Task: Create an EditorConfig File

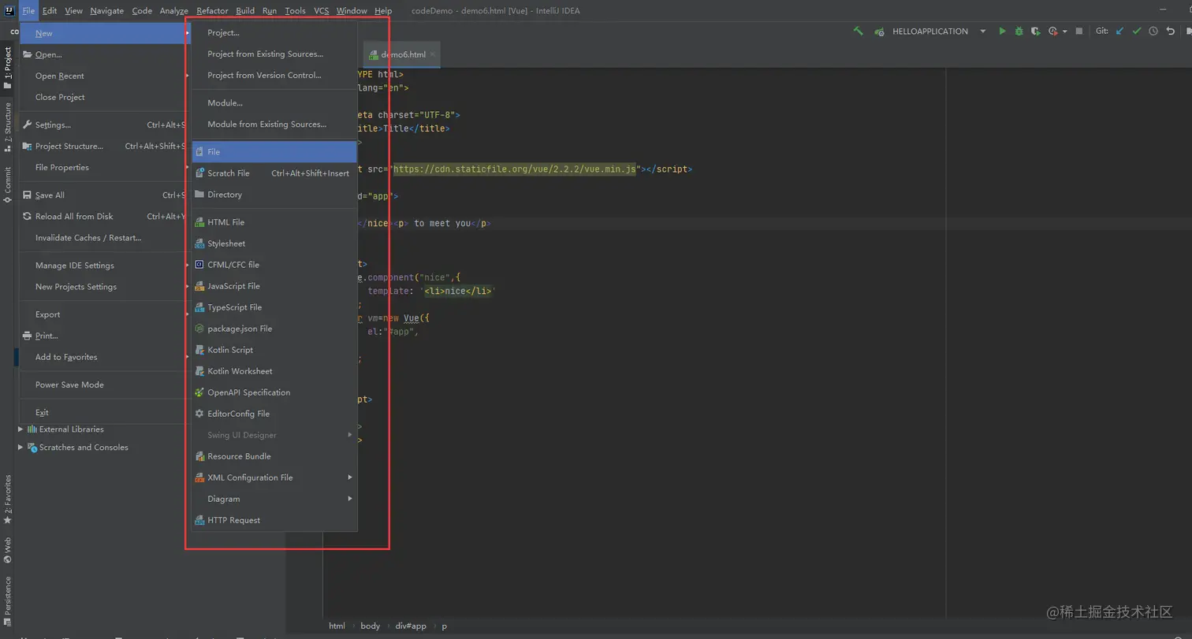Action: (274, 414)
